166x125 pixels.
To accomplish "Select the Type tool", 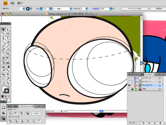I will pos(8,38).
